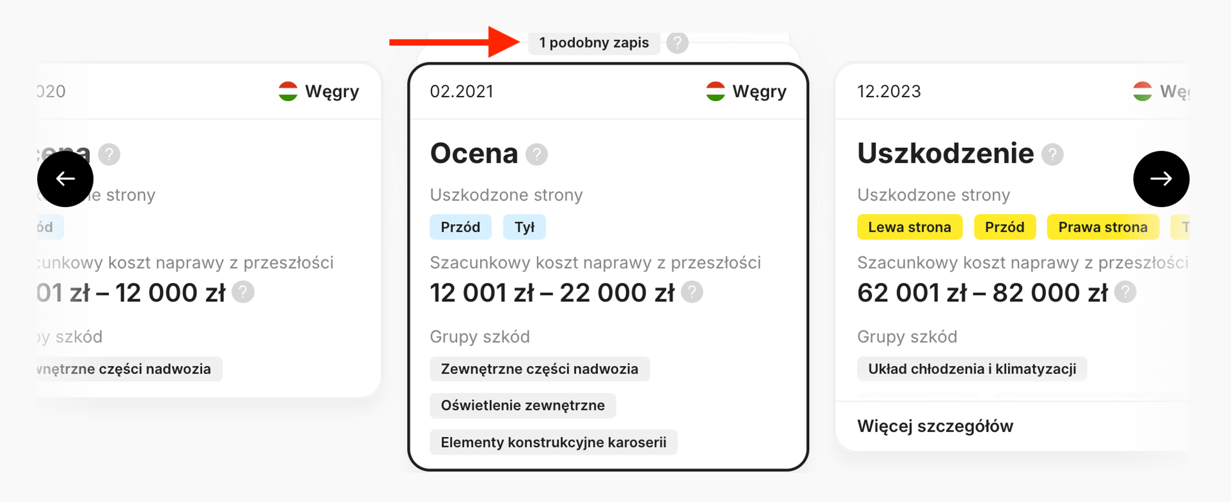Open the help tooltip next to '1 podobny zapis'

pyautogui.click(x=677, y=43)
